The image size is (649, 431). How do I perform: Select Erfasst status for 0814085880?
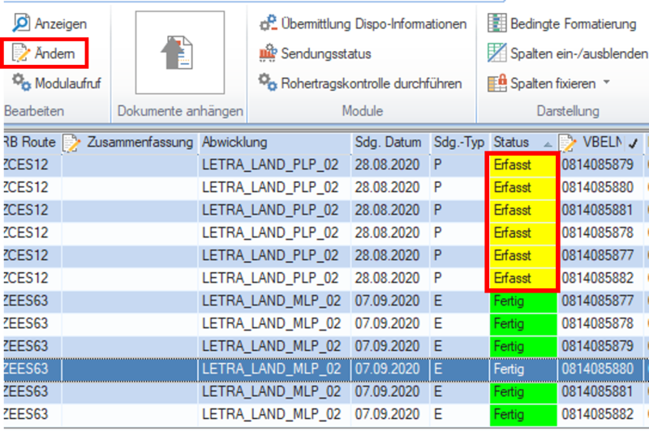point(522,188)
